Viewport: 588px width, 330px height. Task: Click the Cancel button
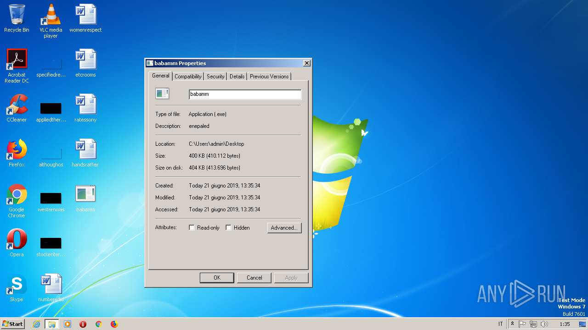tap(254, 278)
